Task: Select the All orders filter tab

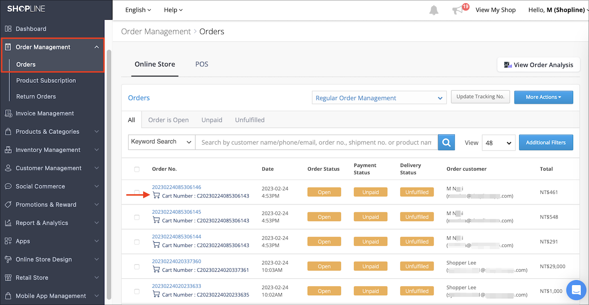Action: [132, 120]
